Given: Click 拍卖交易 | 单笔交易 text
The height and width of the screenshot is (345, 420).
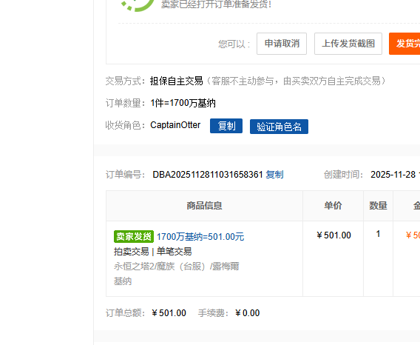Looking at the screenshot, I should 152,252.
